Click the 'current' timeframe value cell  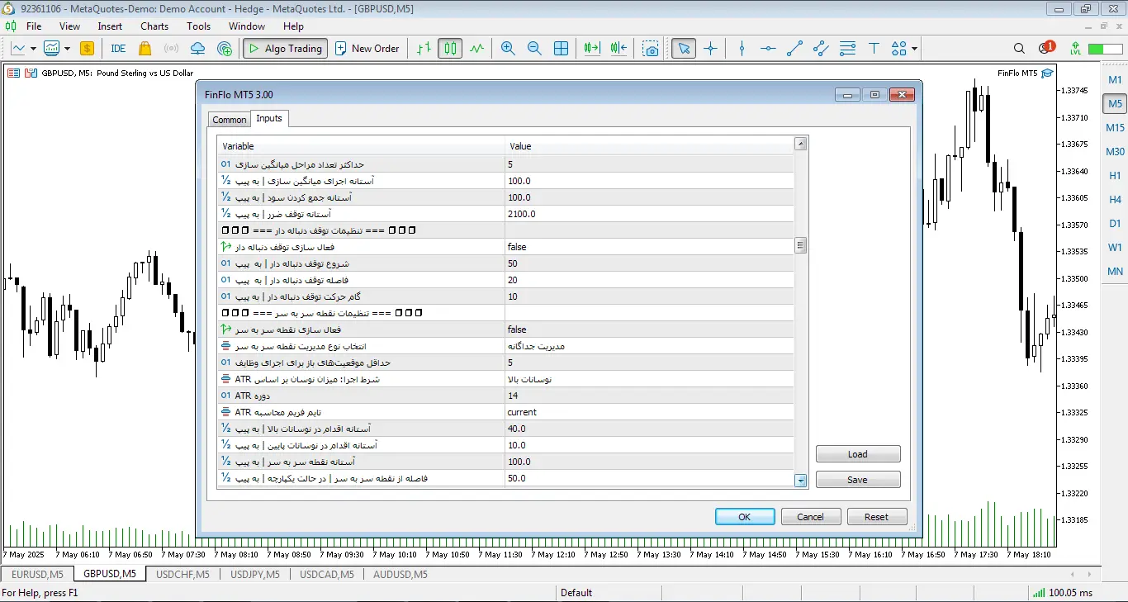[x=649, y=412]
